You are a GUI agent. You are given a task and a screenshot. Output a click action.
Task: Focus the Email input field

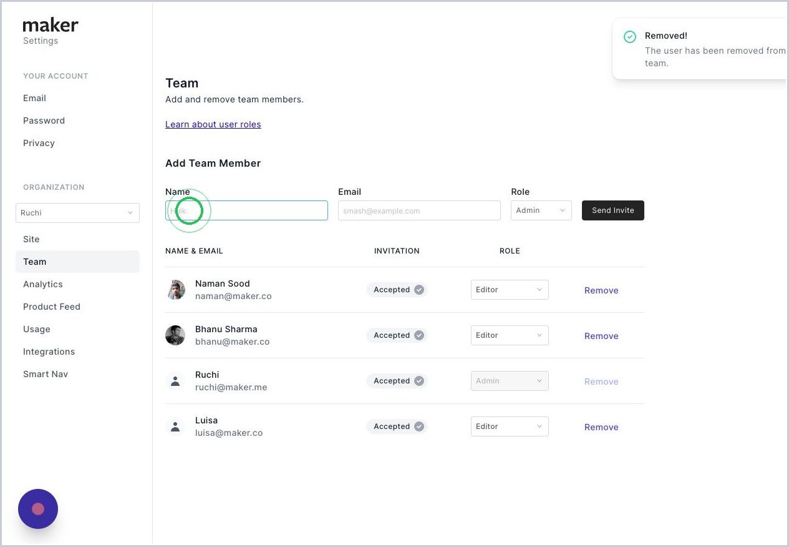pos(419,210)
